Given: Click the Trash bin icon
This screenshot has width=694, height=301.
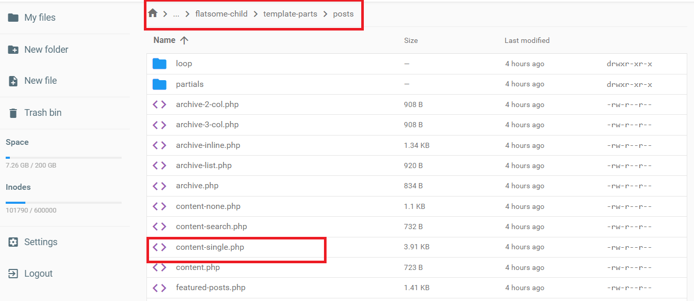Looking at the screenshot, I should click(x=13, y=113).
